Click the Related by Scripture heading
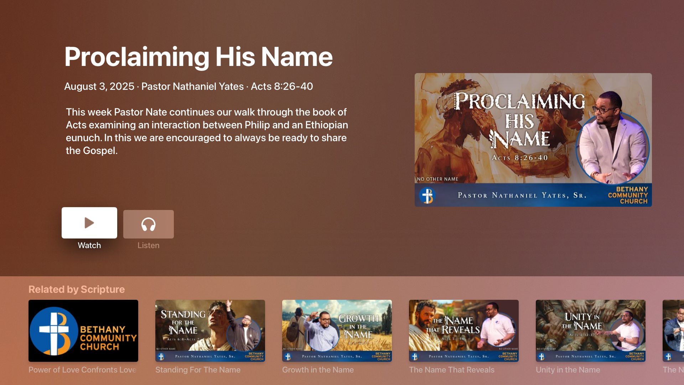The height and width of the screenshot is (385, 684). [77, 289]
